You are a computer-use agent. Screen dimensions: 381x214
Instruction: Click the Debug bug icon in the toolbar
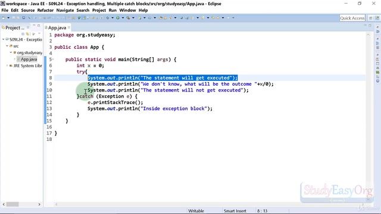pos(107,18)
